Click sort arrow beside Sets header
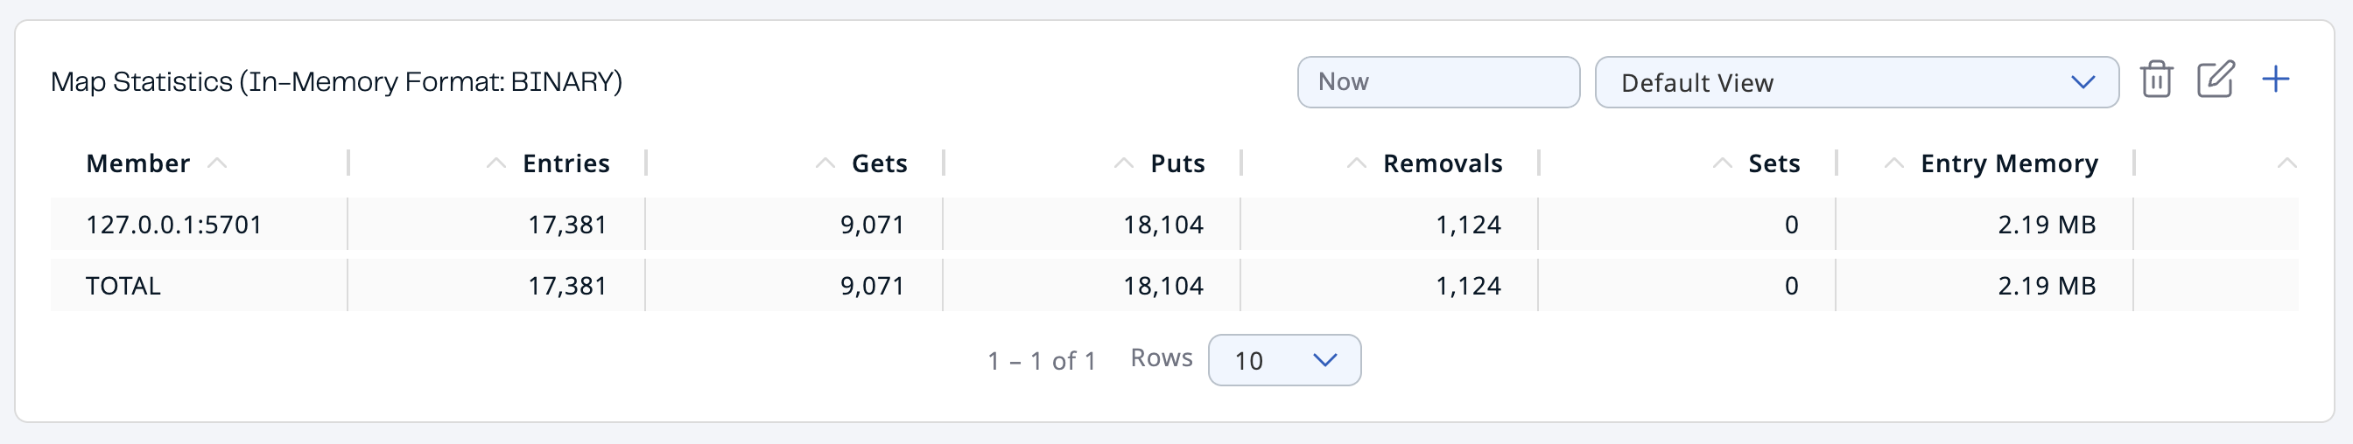Viewport: 2353px width, 444px height. (x=1722, y=163)
